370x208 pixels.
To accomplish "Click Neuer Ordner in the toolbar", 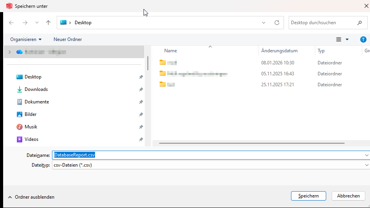I will click(x=68, y=39).
